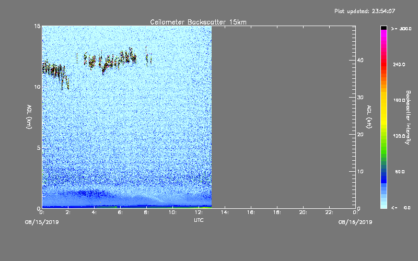
Task: Click the start date label 08/15/2019
Action: tap(42, 222)
